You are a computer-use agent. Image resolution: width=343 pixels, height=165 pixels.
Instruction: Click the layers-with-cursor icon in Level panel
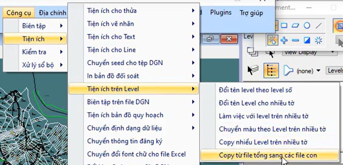(252, 70)
